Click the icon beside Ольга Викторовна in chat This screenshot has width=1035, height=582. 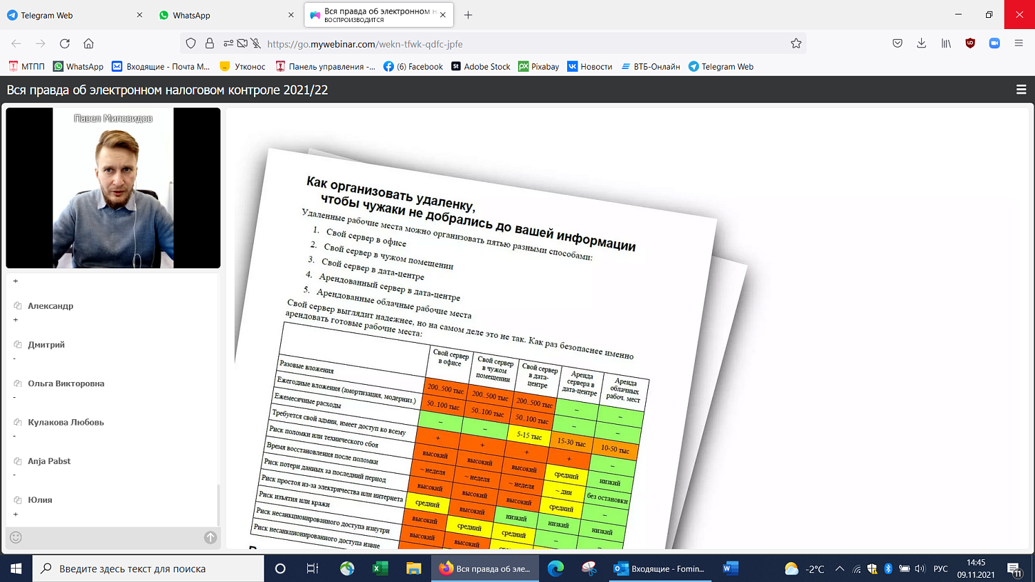[18, 383]
